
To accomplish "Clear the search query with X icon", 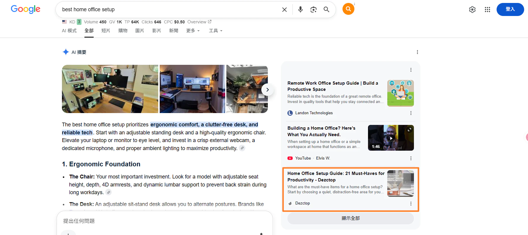I will coord(284,9).
